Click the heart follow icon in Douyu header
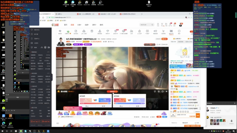 162,24
